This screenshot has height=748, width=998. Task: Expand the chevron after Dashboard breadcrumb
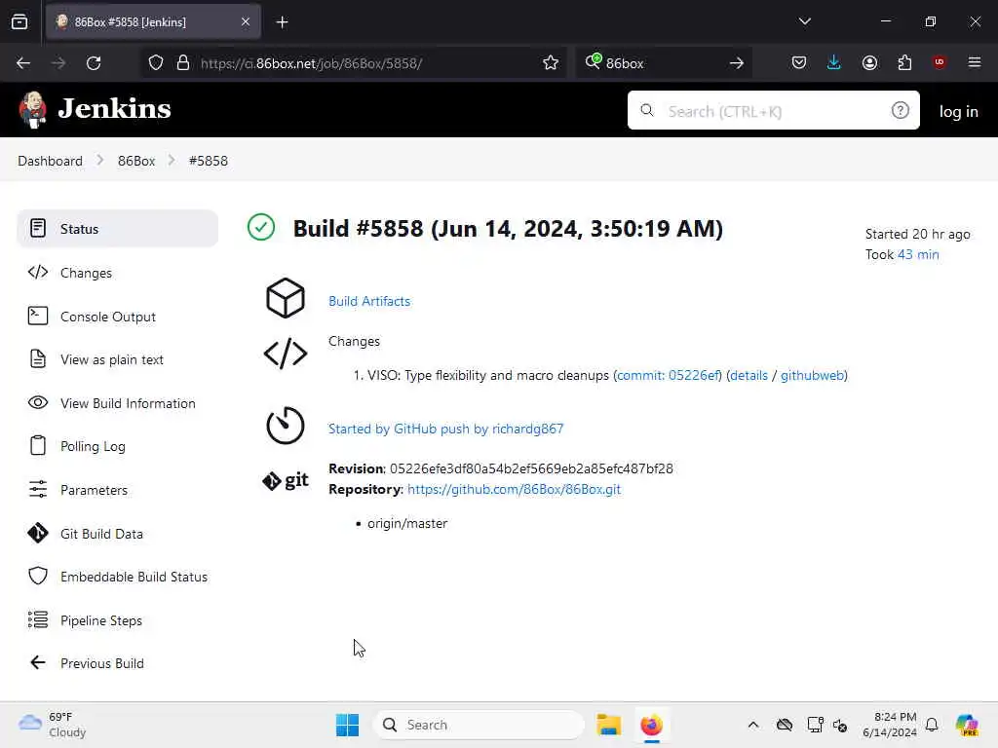tap(100, 161)
